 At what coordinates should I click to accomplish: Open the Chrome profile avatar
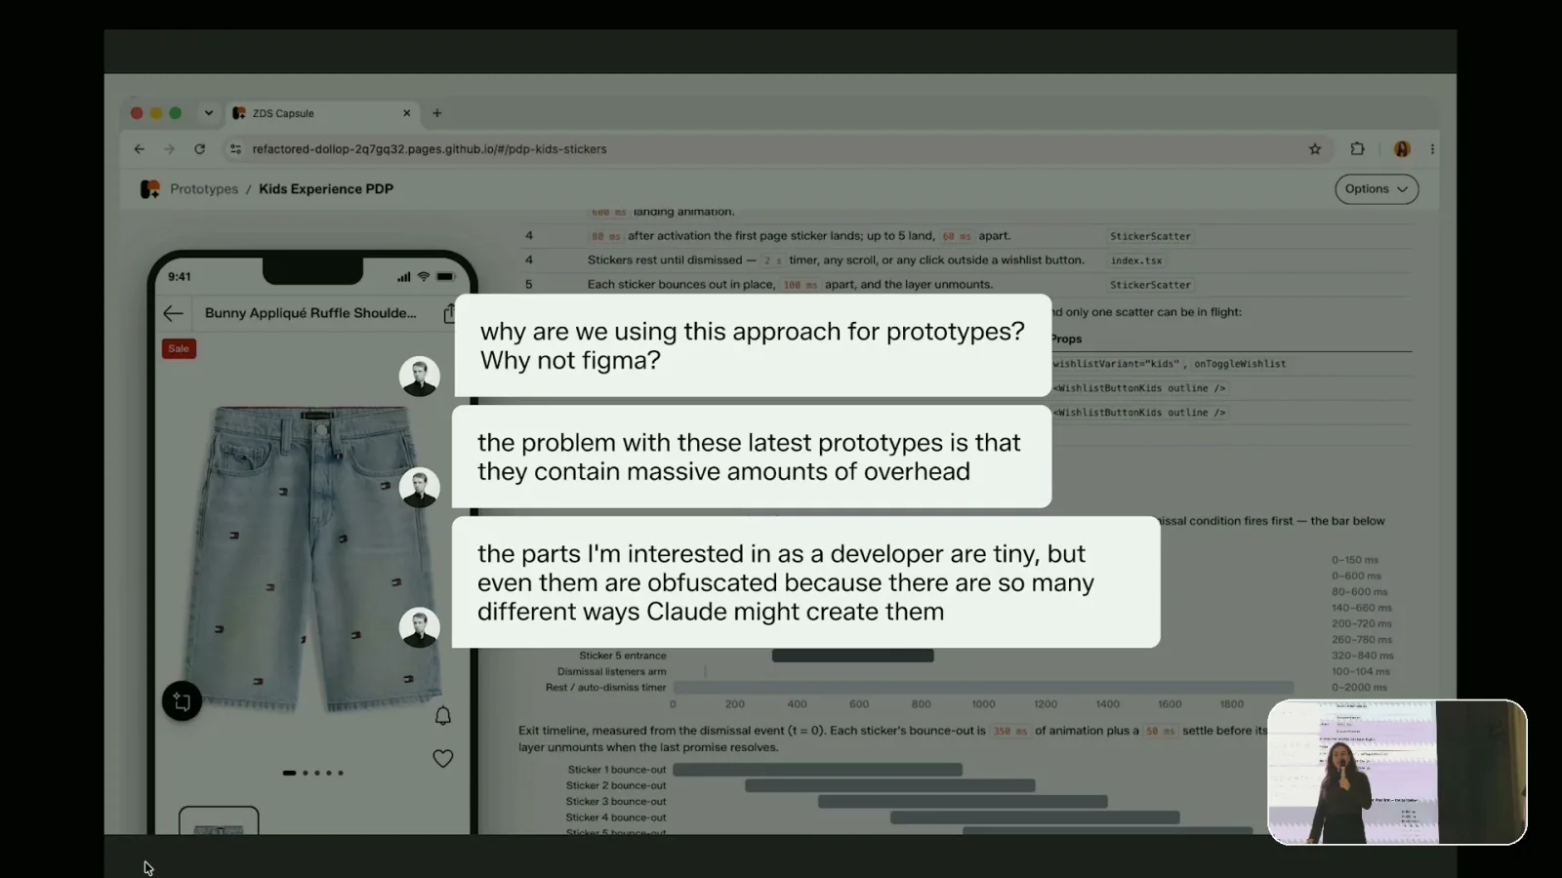1402,149
